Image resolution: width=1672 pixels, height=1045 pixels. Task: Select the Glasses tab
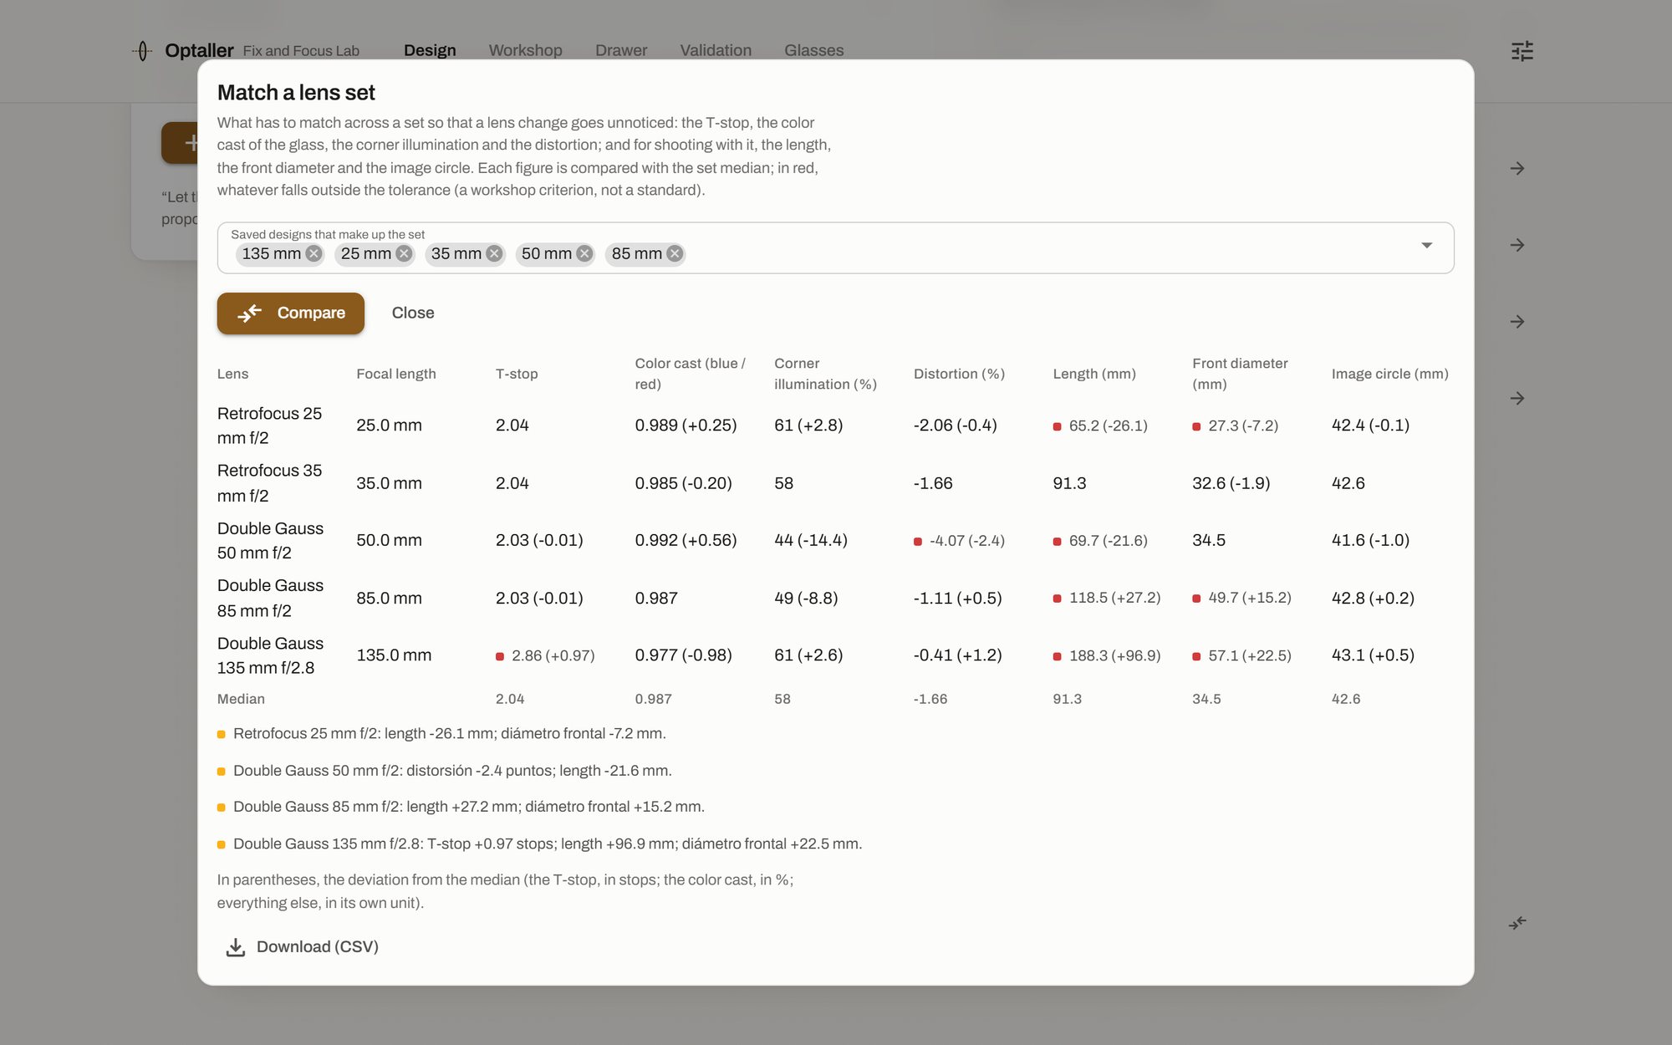tap(813, 50)
